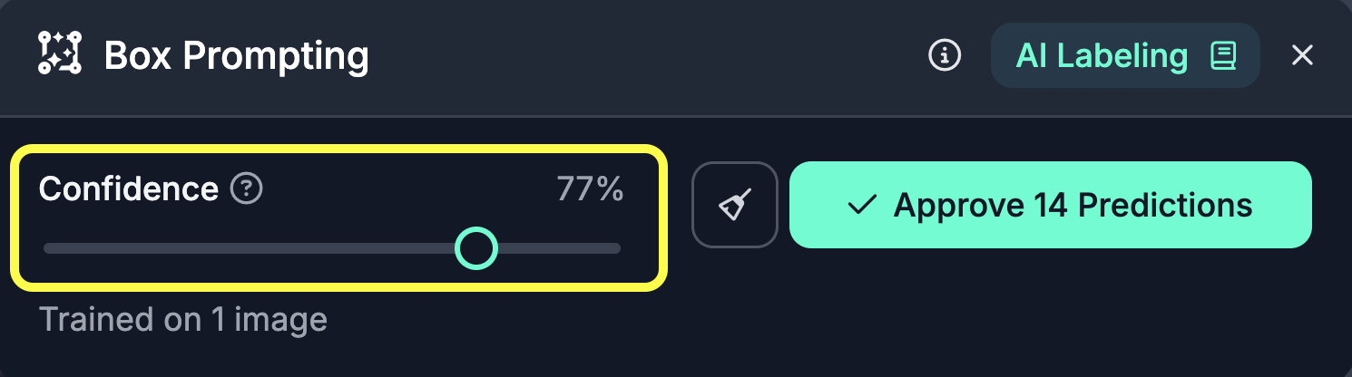Click the far right end of Confidence slider
This screenshot has width=1352, height=377.
click(617, 247)
